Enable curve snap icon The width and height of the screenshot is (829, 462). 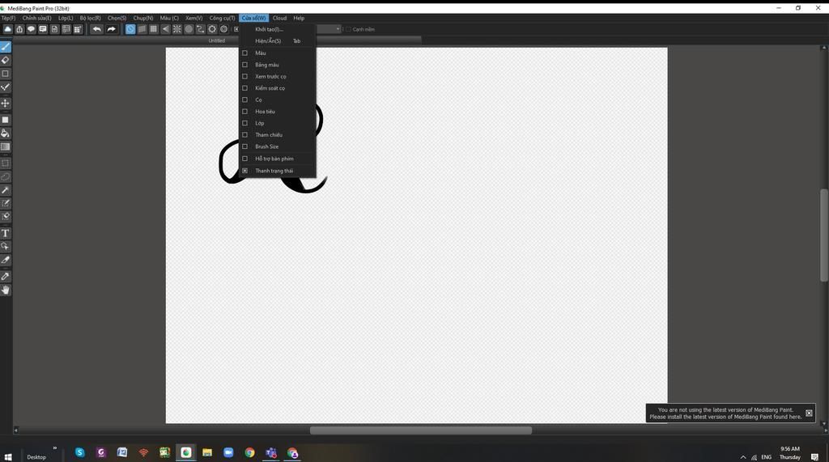(201, 29)
